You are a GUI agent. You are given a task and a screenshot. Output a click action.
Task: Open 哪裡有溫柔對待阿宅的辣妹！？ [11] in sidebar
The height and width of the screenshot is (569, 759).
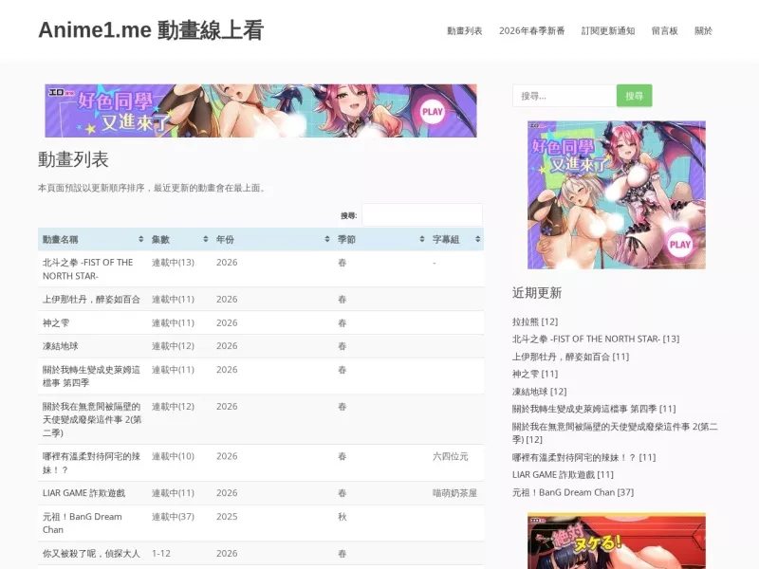click(583, 457)
